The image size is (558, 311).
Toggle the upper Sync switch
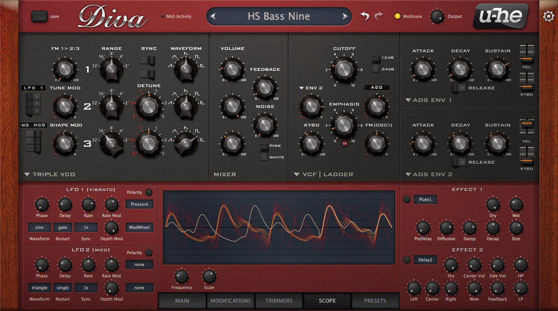147,60
